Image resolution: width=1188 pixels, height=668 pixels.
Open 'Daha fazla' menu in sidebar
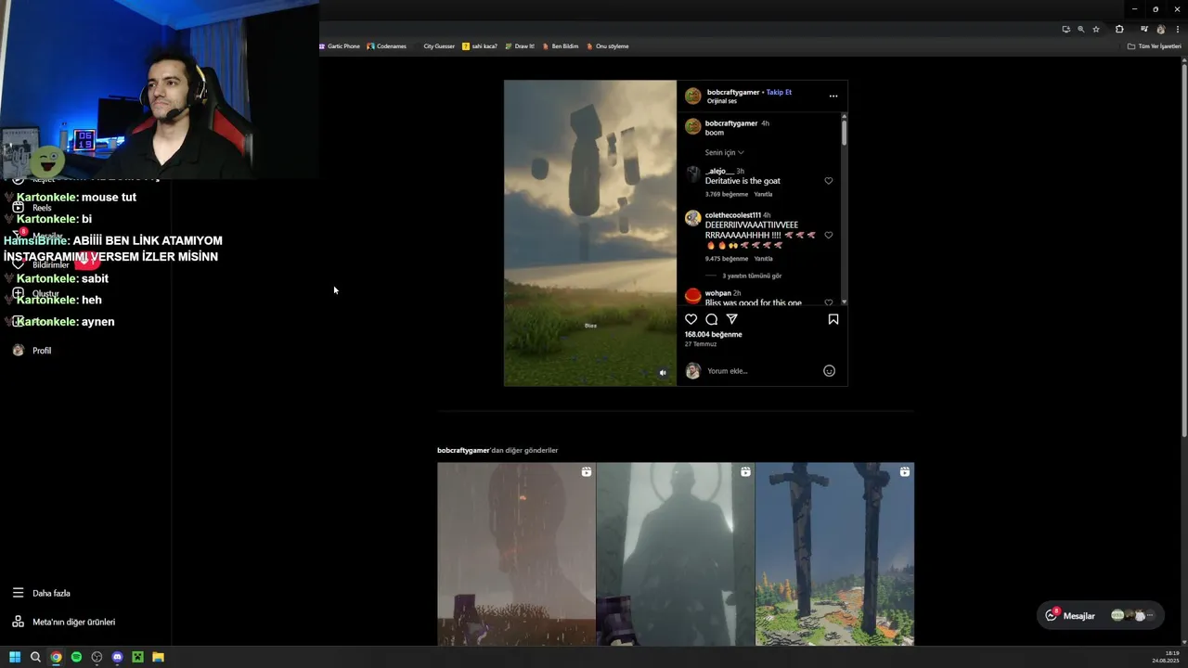[x=42, y=593]
